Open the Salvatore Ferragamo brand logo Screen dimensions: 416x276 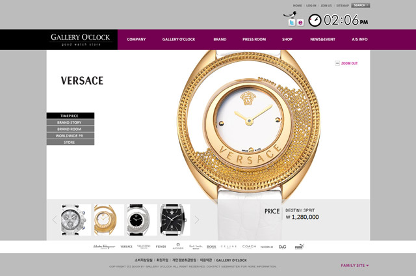[104, 247]
